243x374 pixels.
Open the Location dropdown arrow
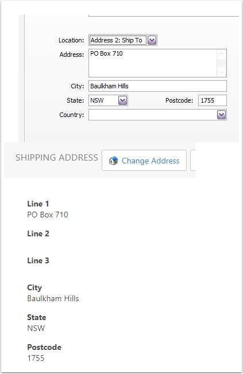pos(152,40)
